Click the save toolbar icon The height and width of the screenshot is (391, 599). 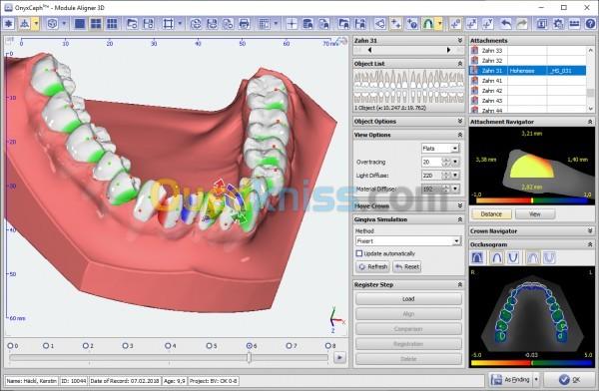pyautogui.click(x=148, y=24)
